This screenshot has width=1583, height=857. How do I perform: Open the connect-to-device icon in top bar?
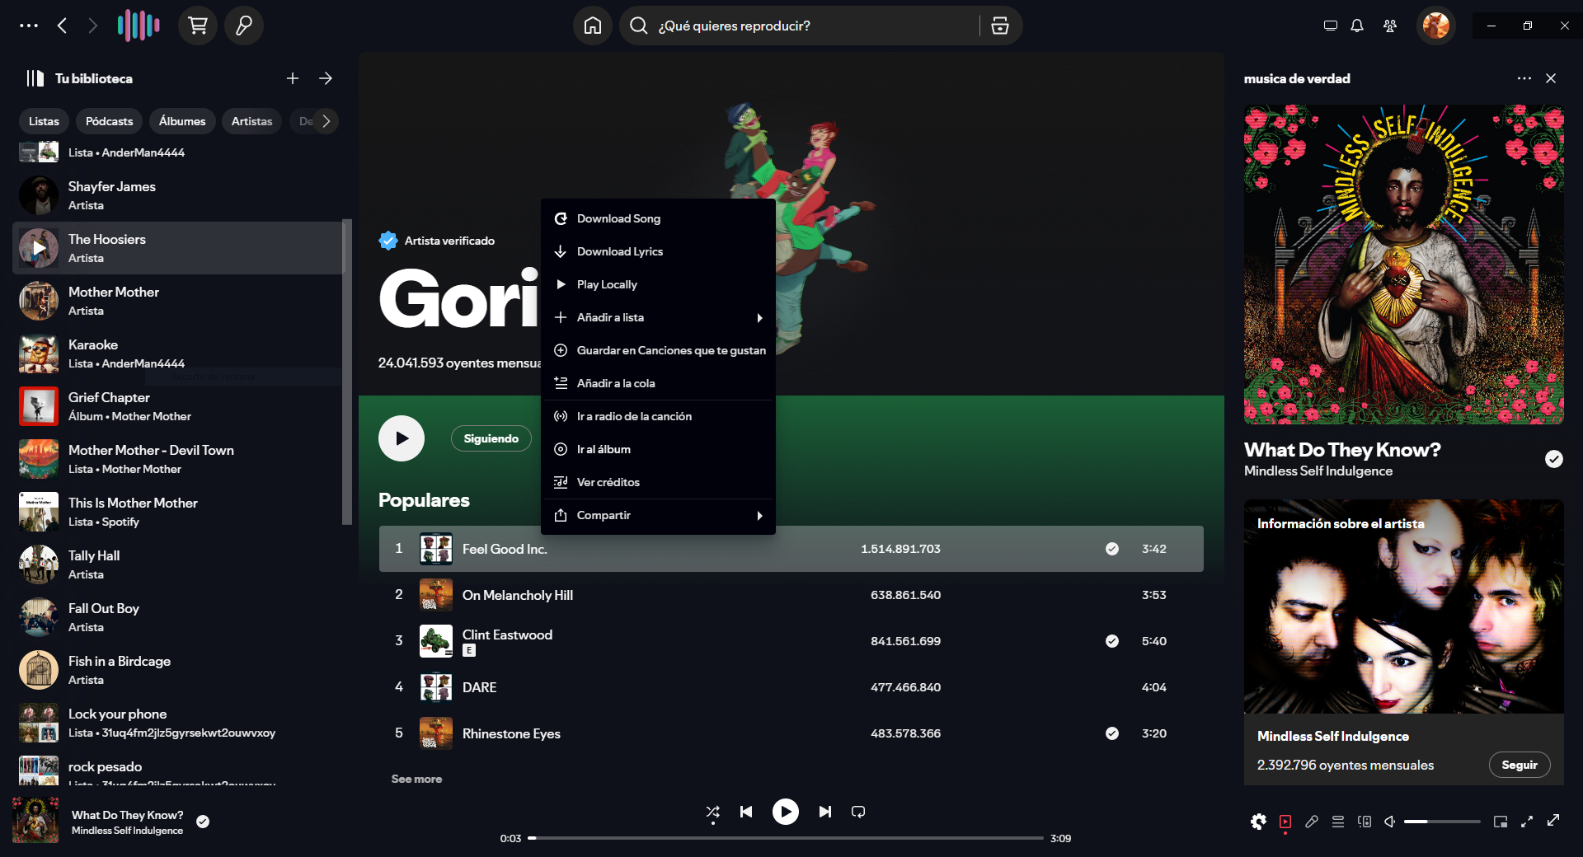(1330, 26)
